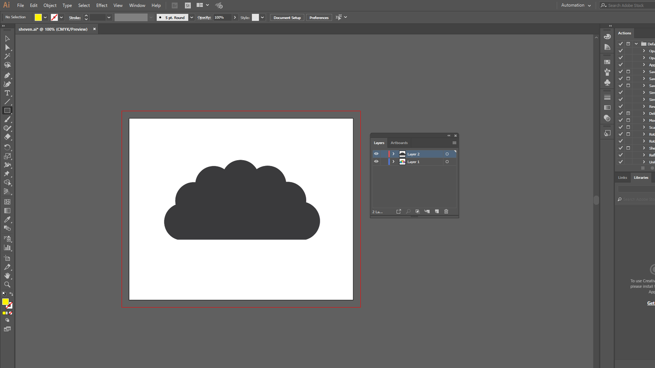The image size is (655, 368).
Task: Select the Rectangle tool
Action: pos(7,110)
